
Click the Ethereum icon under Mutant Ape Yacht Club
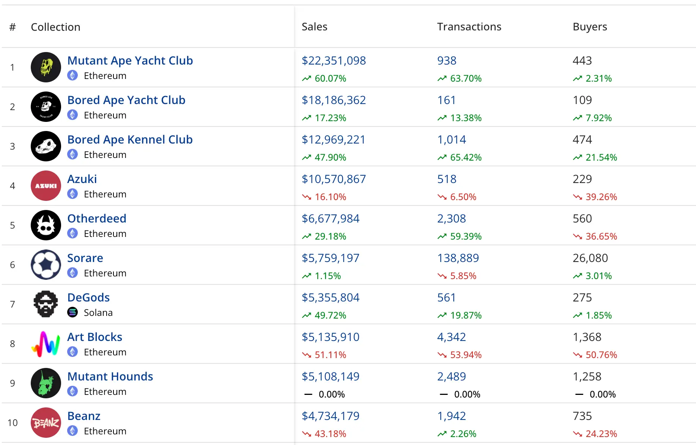[72, 76]
